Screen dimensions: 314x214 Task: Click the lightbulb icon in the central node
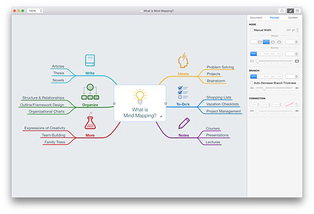[x=140, y=97]
